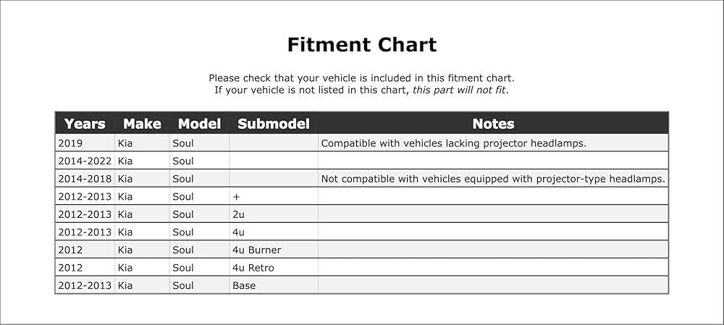The height and width of the screenshot is (325, 724).
Task: Click the submodel cell reading only "4u"
Action: click(239, 232)
